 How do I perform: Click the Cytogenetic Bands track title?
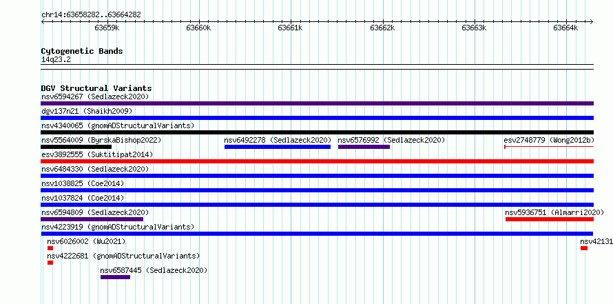coord(82,51)
